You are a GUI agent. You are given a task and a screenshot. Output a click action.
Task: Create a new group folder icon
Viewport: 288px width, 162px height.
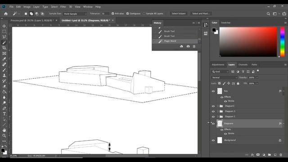click(269, 155)
